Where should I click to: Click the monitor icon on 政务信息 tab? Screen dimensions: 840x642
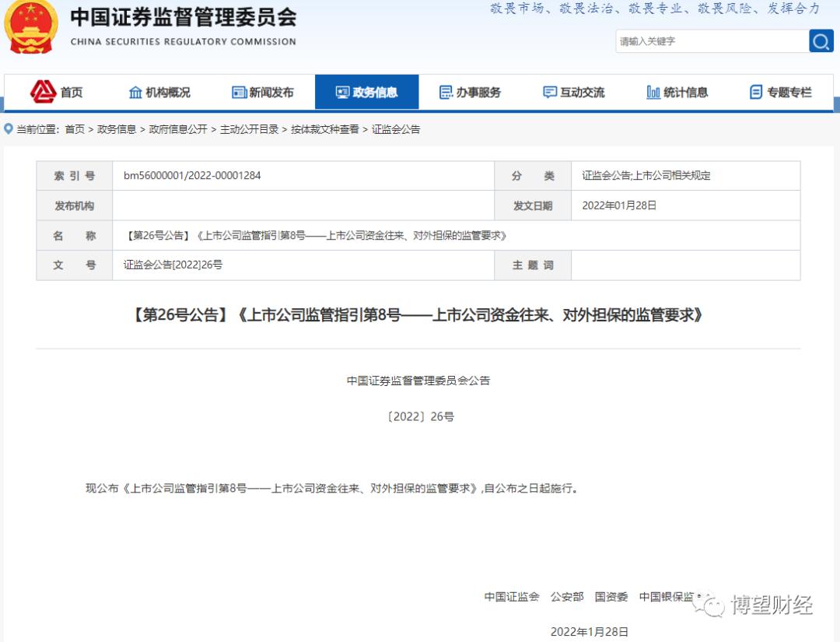coord(342,92)
